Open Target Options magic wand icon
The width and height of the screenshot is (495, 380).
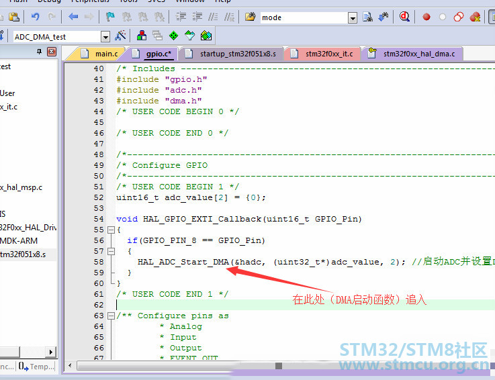tap(120, 36)
